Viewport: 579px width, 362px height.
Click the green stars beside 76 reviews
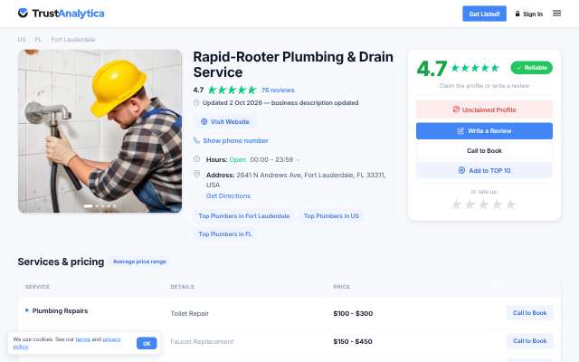[x=232, y=90]
